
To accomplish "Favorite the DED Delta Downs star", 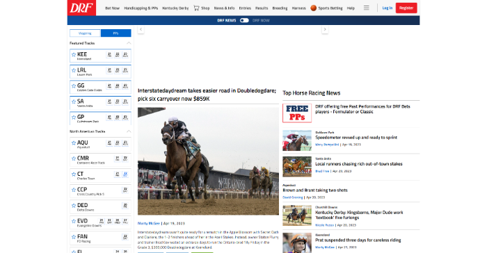I will (x=74, y=206).
